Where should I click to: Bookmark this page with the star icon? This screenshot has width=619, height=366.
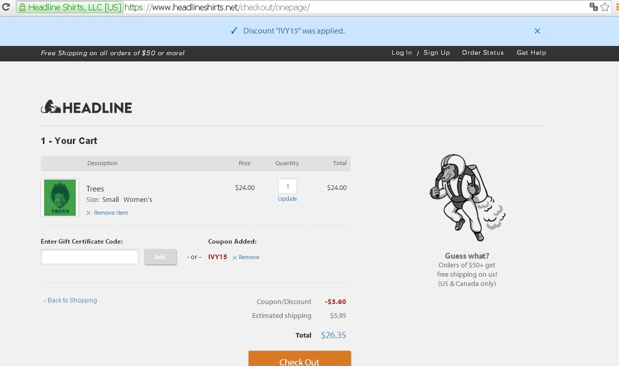[605, 7]
